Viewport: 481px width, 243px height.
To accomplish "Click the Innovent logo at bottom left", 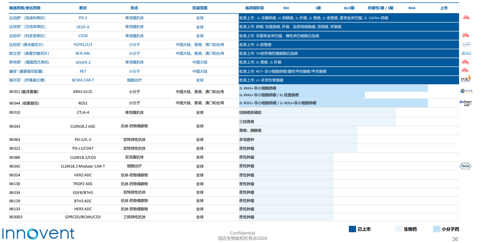I will click(x=38, y=233).
